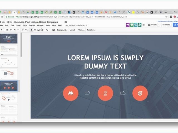
Task: Select the Paint format tool
Action: [x=18, y=30]
